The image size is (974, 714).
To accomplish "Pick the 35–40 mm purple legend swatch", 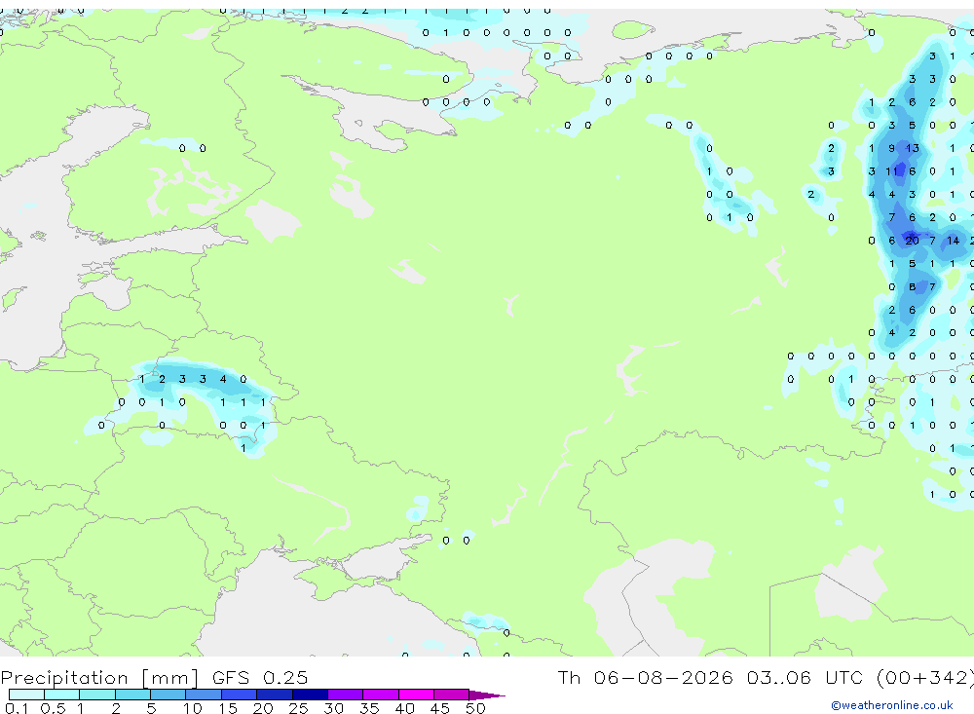I will [381, 695].
